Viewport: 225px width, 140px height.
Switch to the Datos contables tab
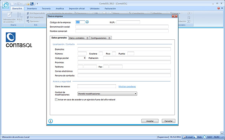[79, 38]
